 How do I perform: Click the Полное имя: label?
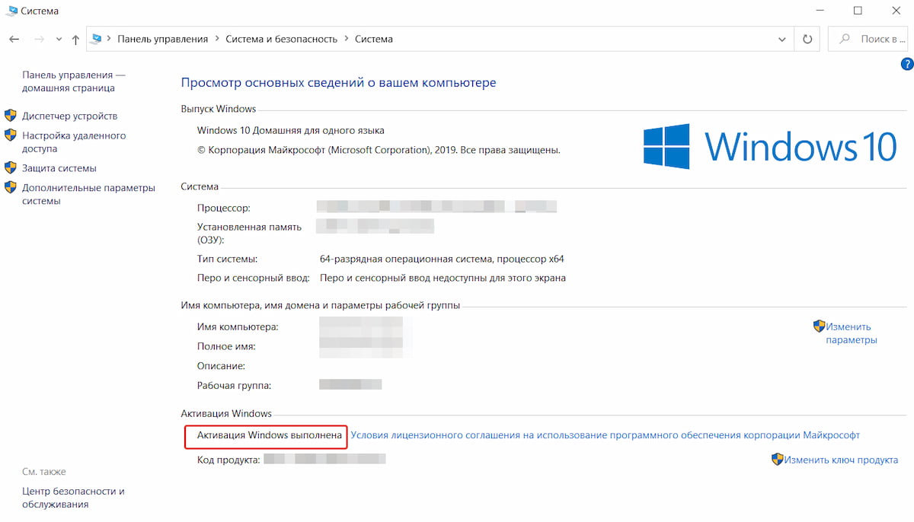point(226,346)
